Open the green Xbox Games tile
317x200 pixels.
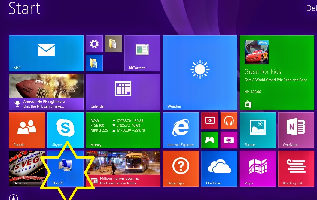tap(210, 140)
